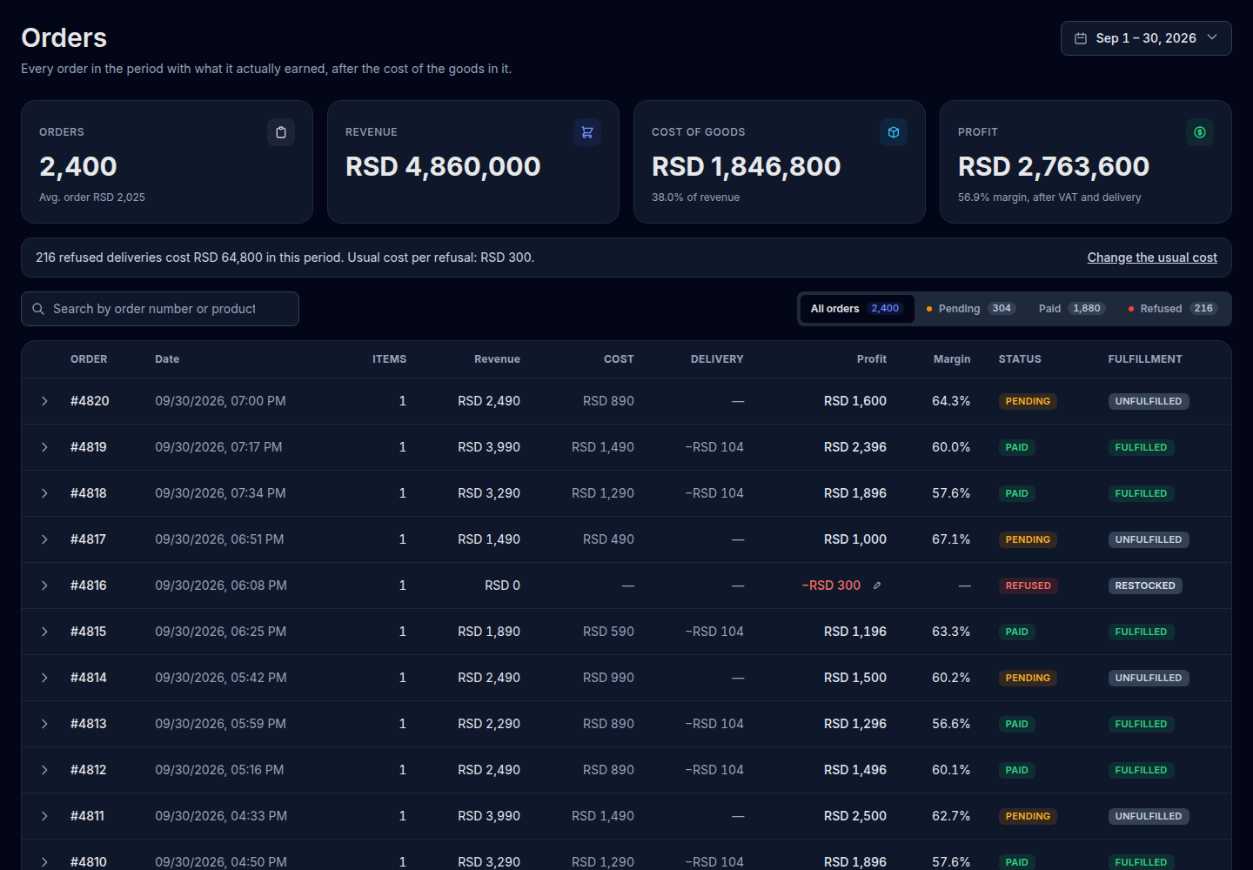This screenshot has height=870, width=1253.
Task: Expand order #4819 row details
Action: [44, 447]
